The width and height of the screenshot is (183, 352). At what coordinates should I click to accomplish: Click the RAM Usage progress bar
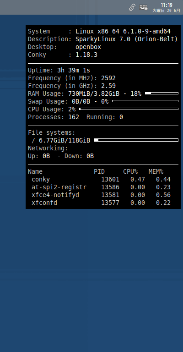161,93
